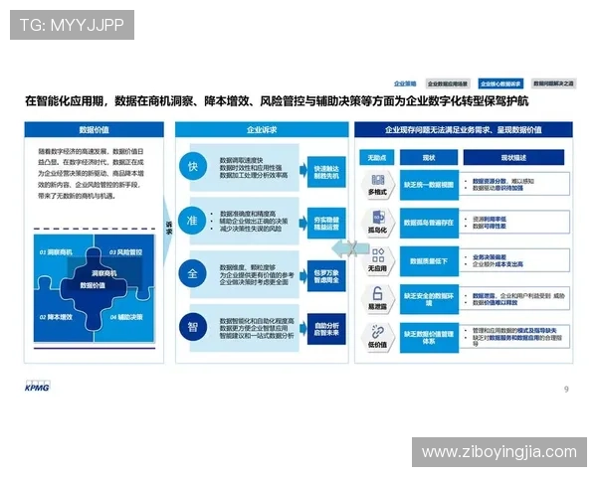Click the text 数据调取速度快
This screenshot has width=597, height=477.
(x=242, y=161)
